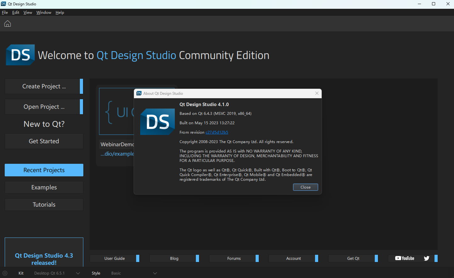The image size is (454, 278).
Task: Click the DS logo in About dialog
Action: pos(158,122)
